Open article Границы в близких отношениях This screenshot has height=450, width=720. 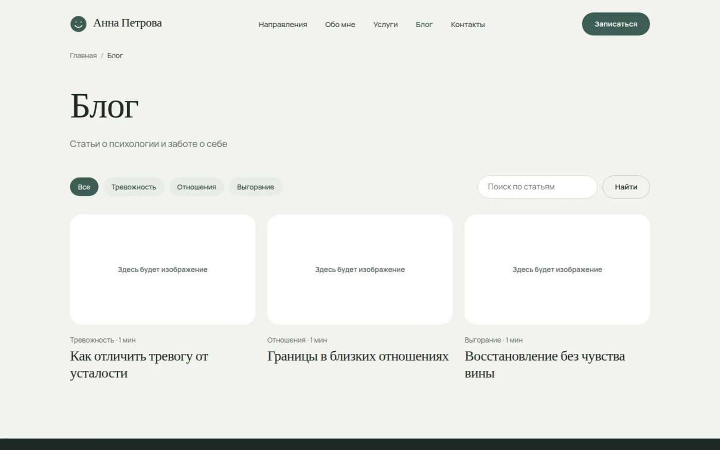(358, 356)
